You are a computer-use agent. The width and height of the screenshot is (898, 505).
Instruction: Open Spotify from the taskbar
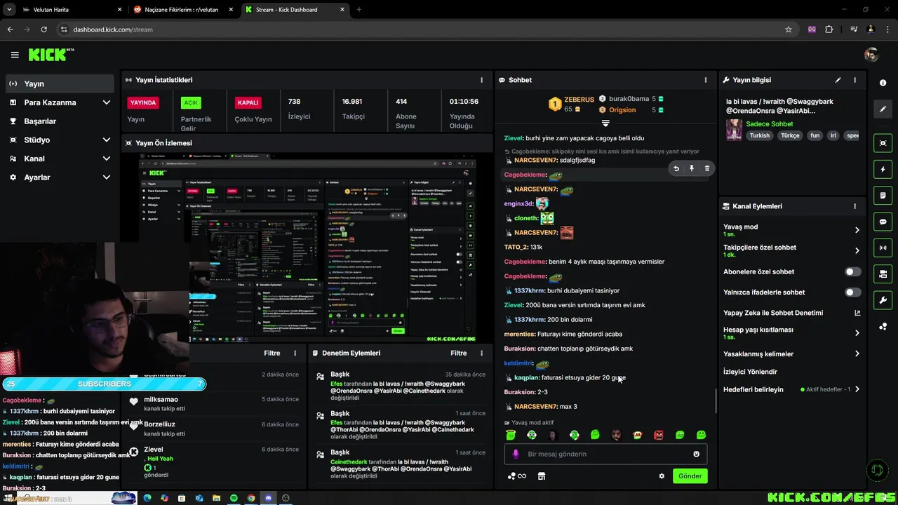234,498
